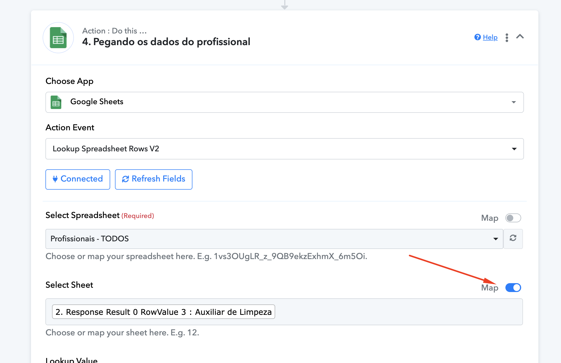Open the three-dot step options menu
561x363 pixels.
507,38
